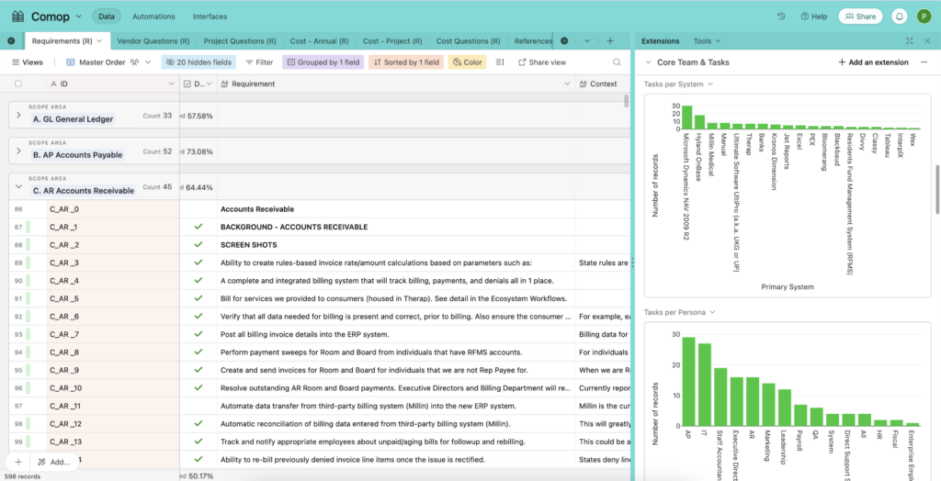Click the Share view button
941x481 pixels.
(x=542, y=62)
